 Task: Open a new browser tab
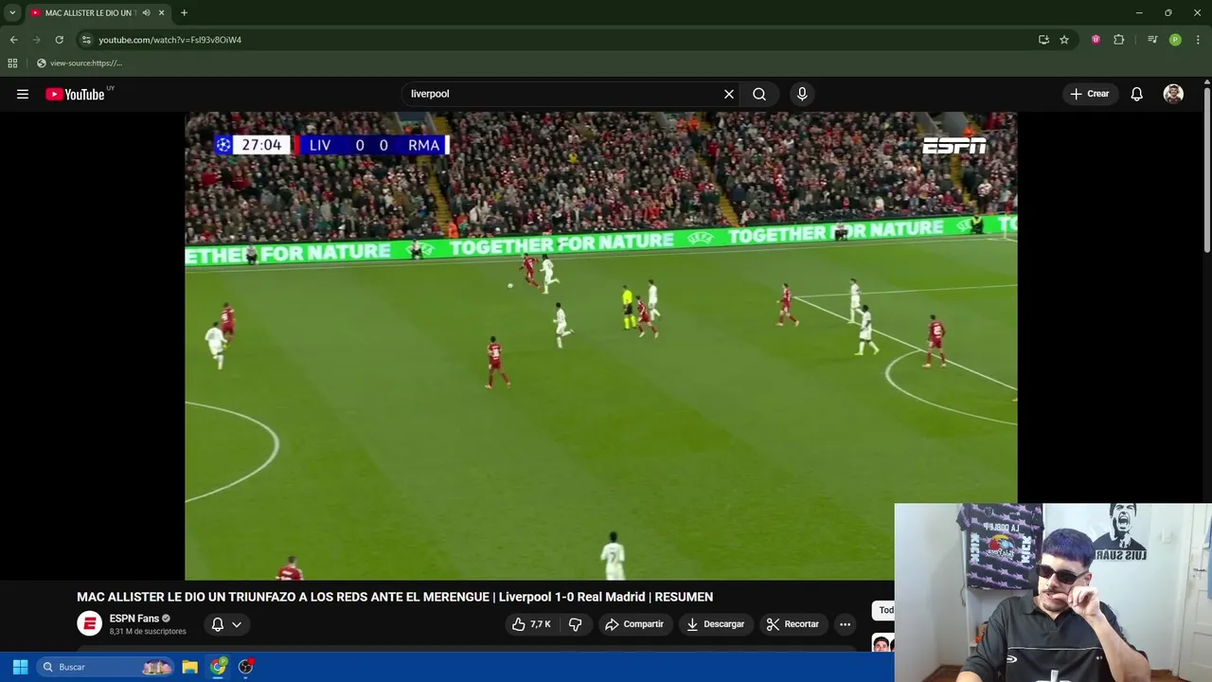pyautogui.click(x=184, y=12)
